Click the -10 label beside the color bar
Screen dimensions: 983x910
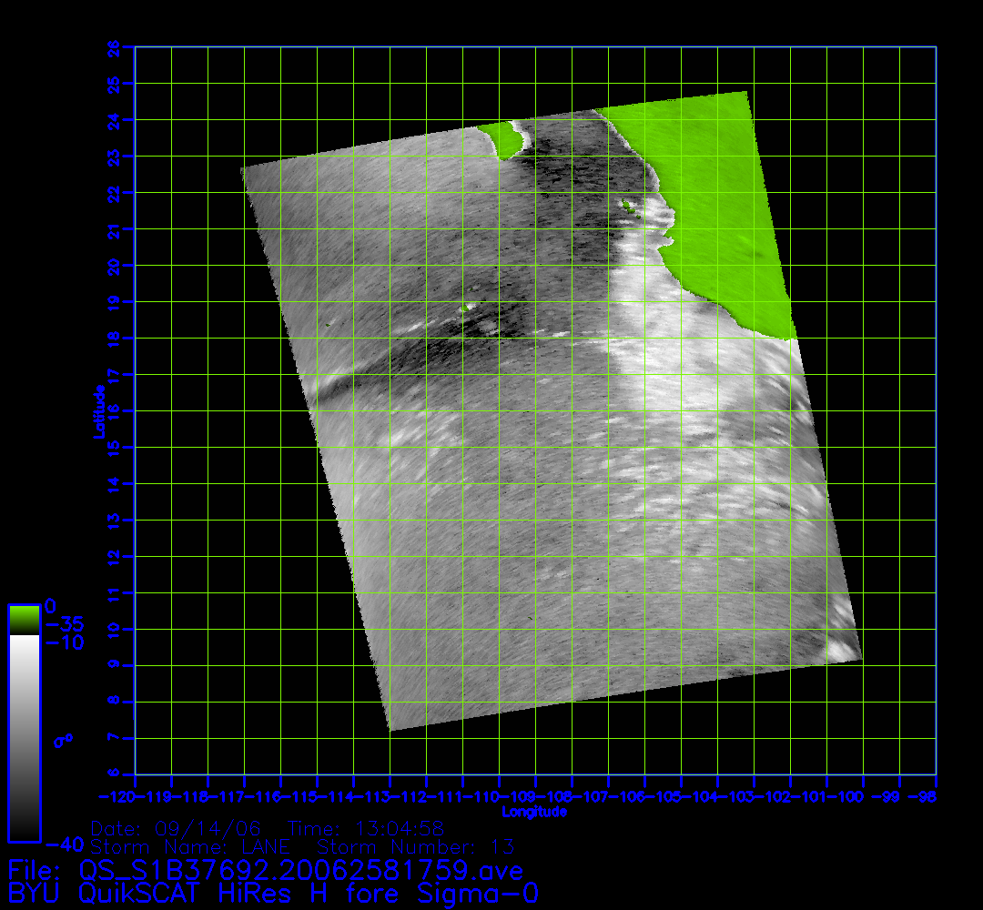point(64,642)
